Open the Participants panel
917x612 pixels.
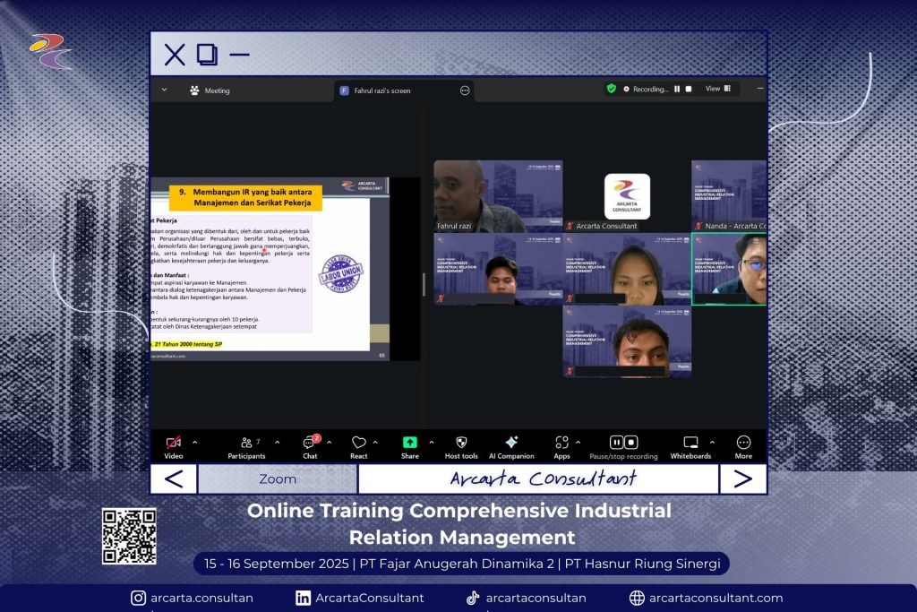coord(246,443)
